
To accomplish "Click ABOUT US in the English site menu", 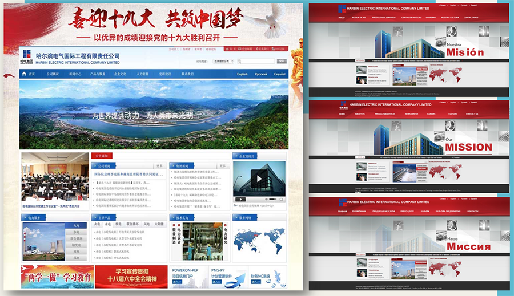I will (x=359, y=114).
